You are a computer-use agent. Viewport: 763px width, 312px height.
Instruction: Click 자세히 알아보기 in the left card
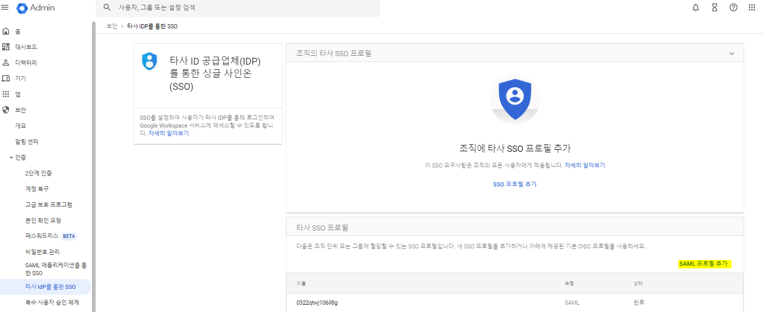click(x=168, y=133)
